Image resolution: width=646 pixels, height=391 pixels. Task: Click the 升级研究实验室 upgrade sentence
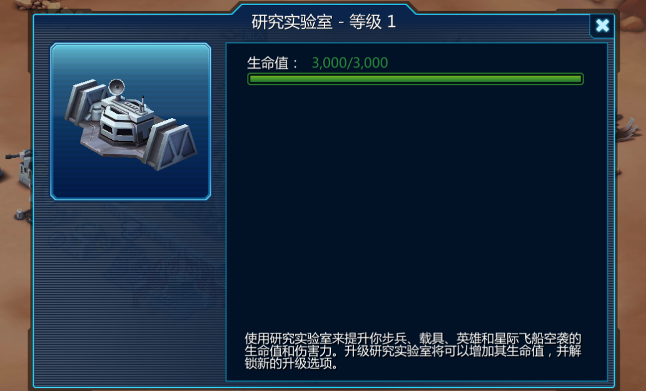(x=413, y=357)
